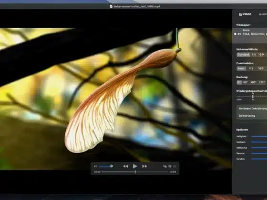Toggle picture-in-picture icon in the control bar

click(x=164, y=166)
